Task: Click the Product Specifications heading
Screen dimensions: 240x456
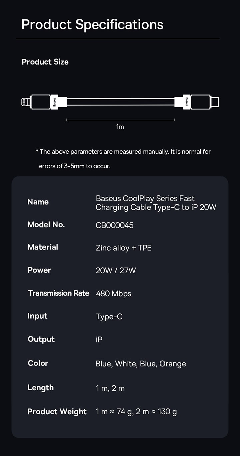Action: click(x=92, y=25)
